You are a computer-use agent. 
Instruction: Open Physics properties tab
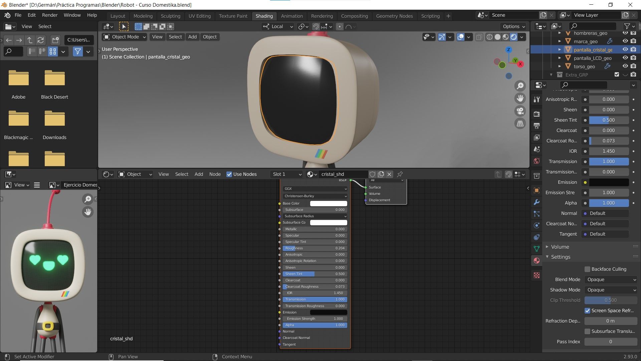point(537,225)
